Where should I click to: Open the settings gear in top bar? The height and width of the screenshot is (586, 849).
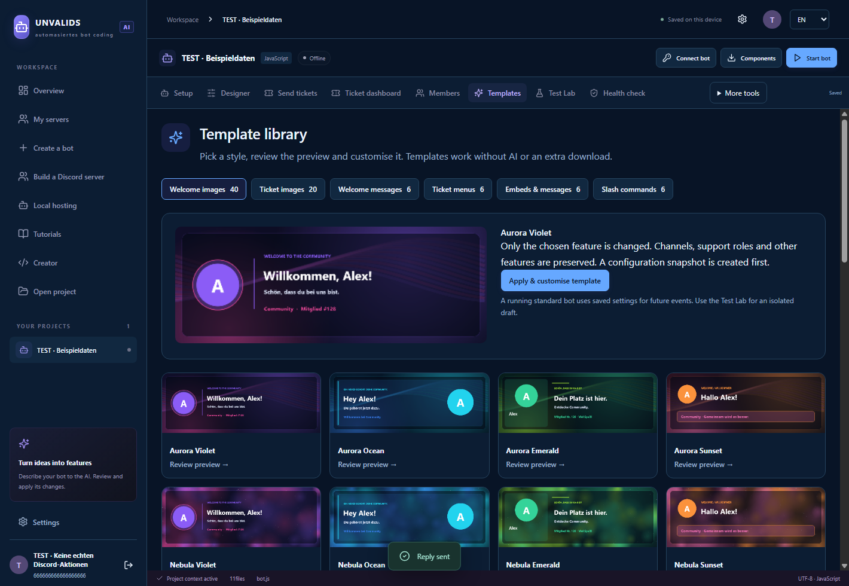point(742,19)
